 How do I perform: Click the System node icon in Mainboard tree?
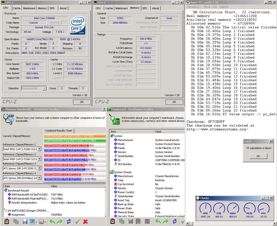(111, 136)
